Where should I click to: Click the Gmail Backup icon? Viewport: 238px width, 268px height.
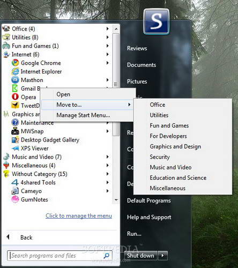click(15, 88)
